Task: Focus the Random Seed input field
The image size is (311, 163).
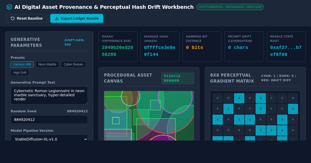Action: (x=49, y=120)
